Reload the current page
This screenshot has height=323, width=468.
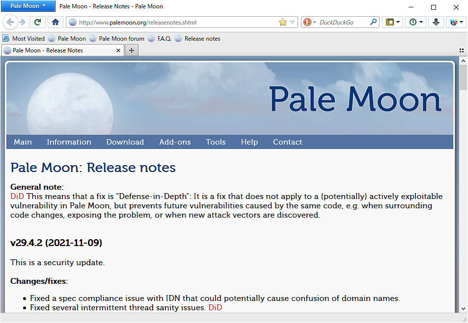(x=37, y=22)
